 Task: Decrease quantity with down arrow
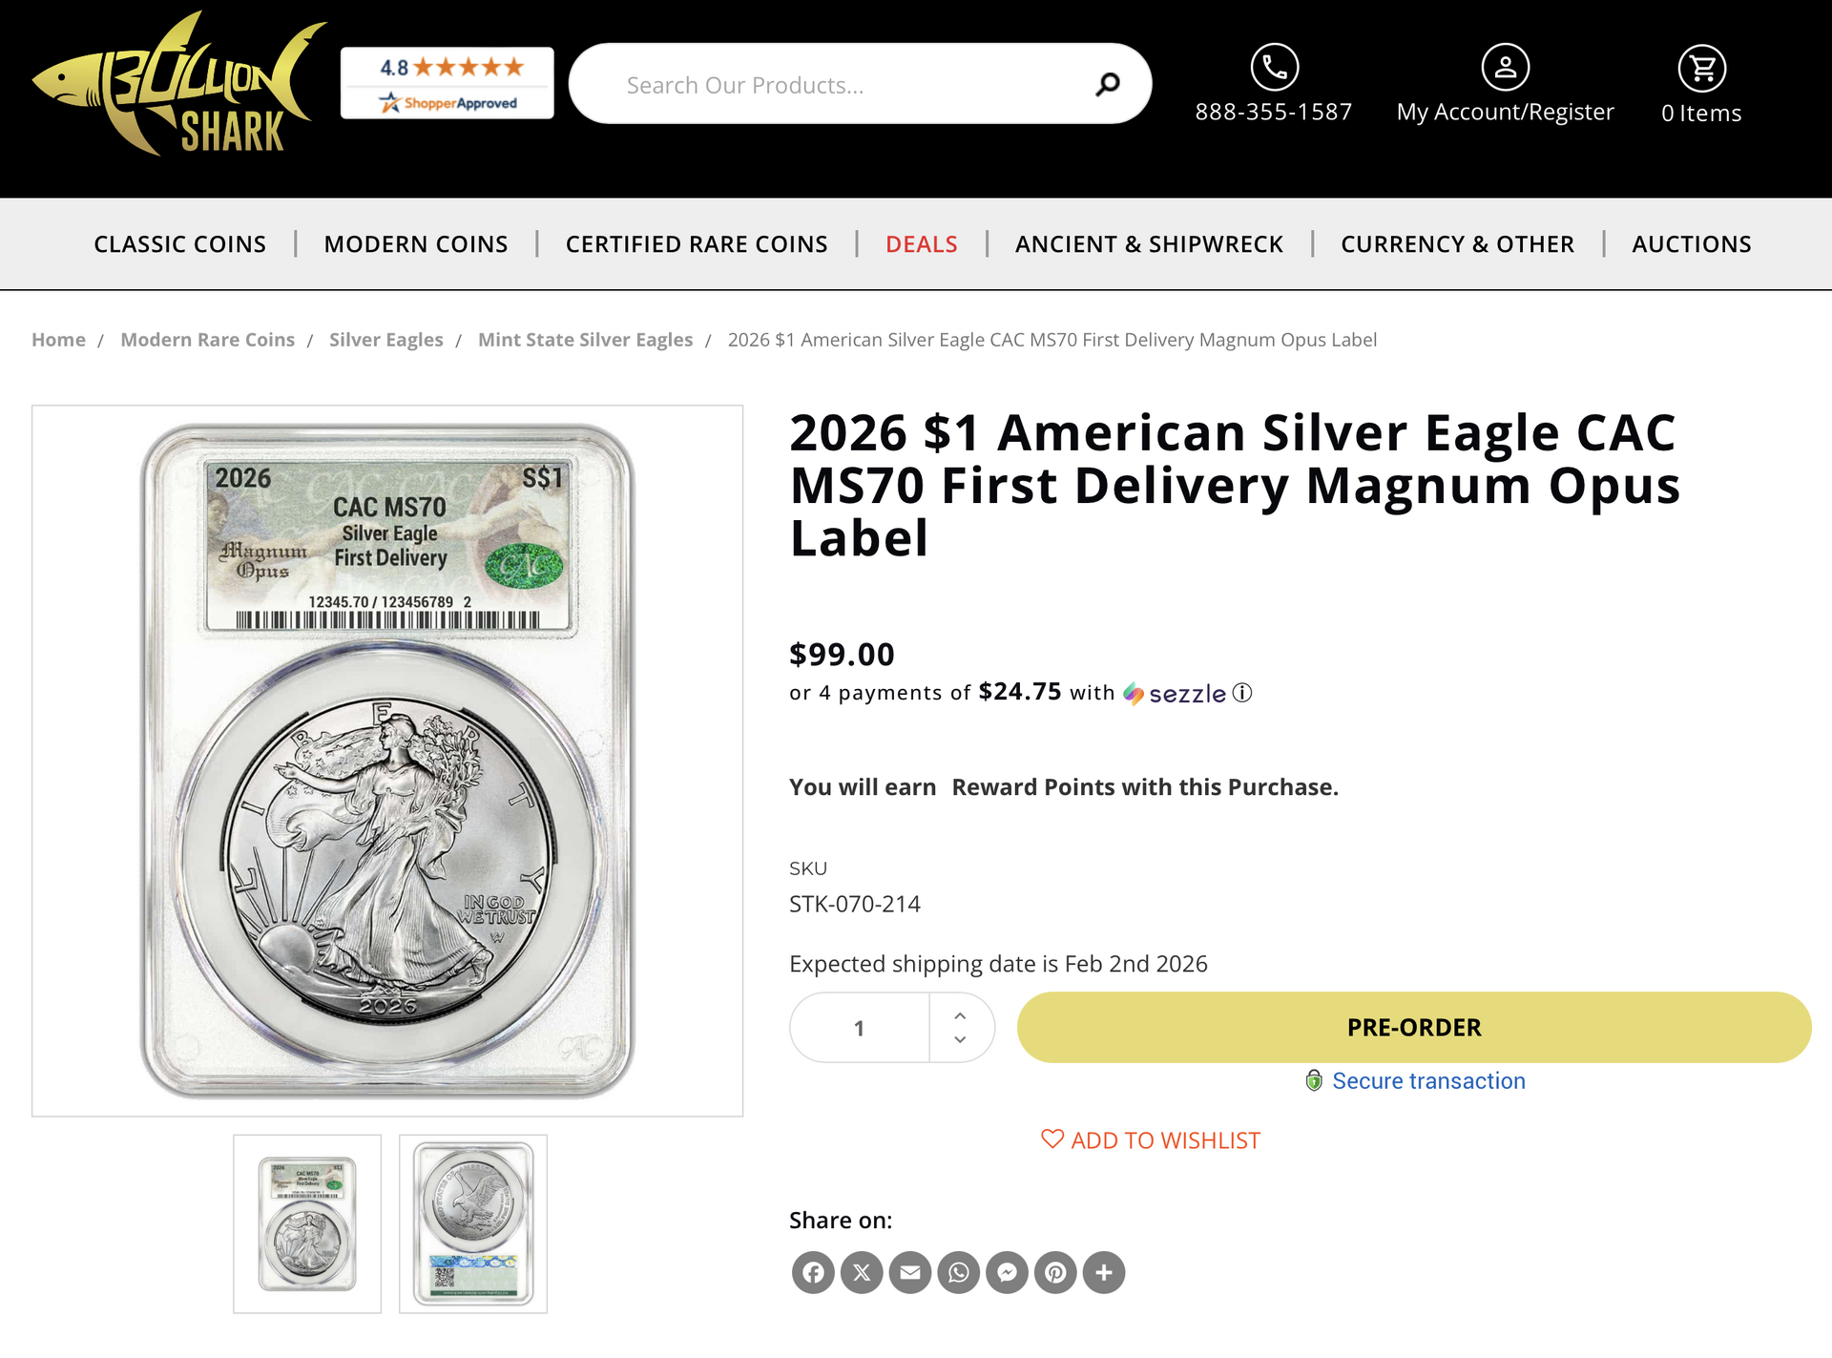pyautogui.click(x=960, y=1040)
